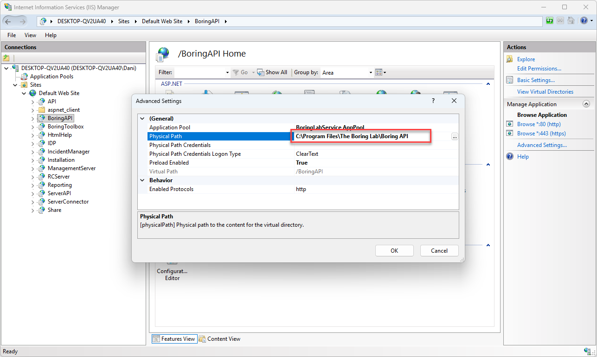Open the Group by Area dropdown
The height and width of the screenshot is (357, 597).
coord(371,73)
